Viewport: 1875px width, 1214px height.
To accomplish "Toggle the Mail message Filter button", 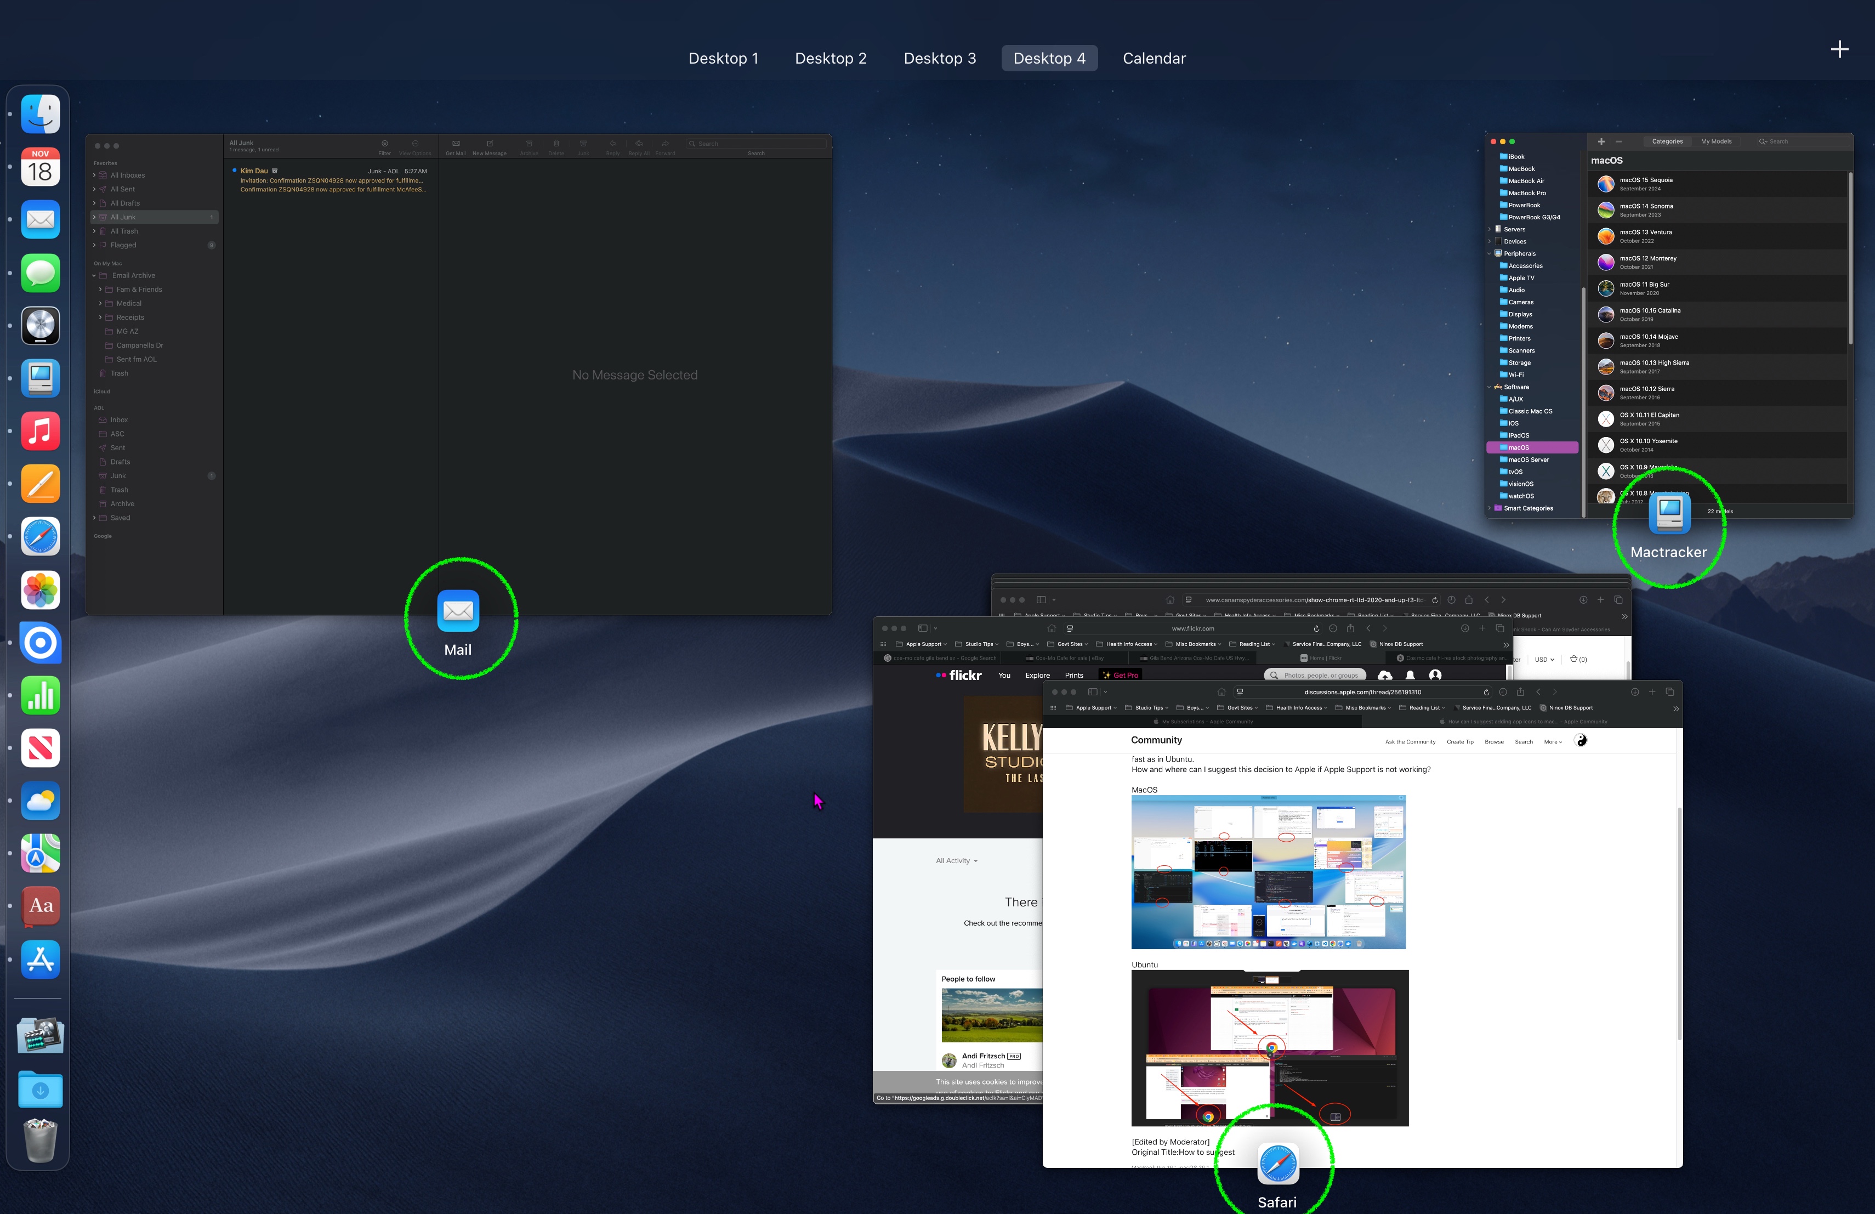I will click(384, 145).
